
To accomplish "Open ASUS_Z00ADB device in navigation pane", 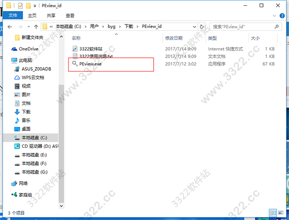I will tap(36, 69).
